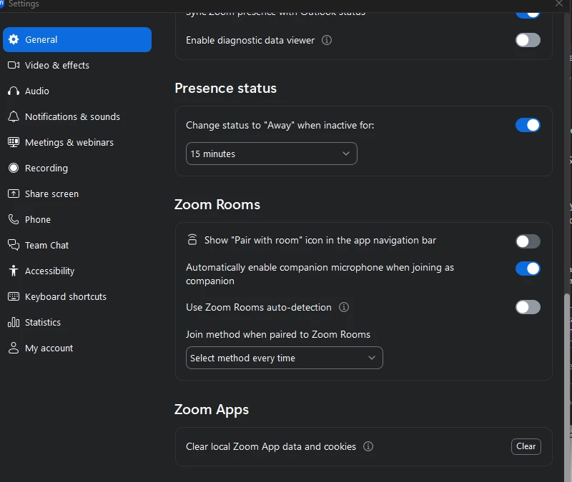Click the General gear icon in sidebar

(x=14, y=39)
